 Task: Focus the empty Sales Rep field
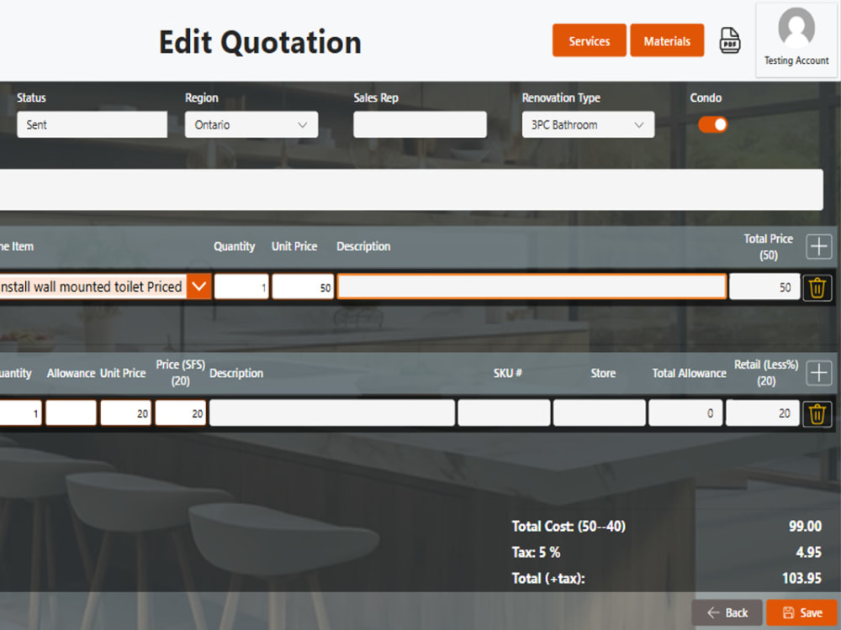(420, 124)
